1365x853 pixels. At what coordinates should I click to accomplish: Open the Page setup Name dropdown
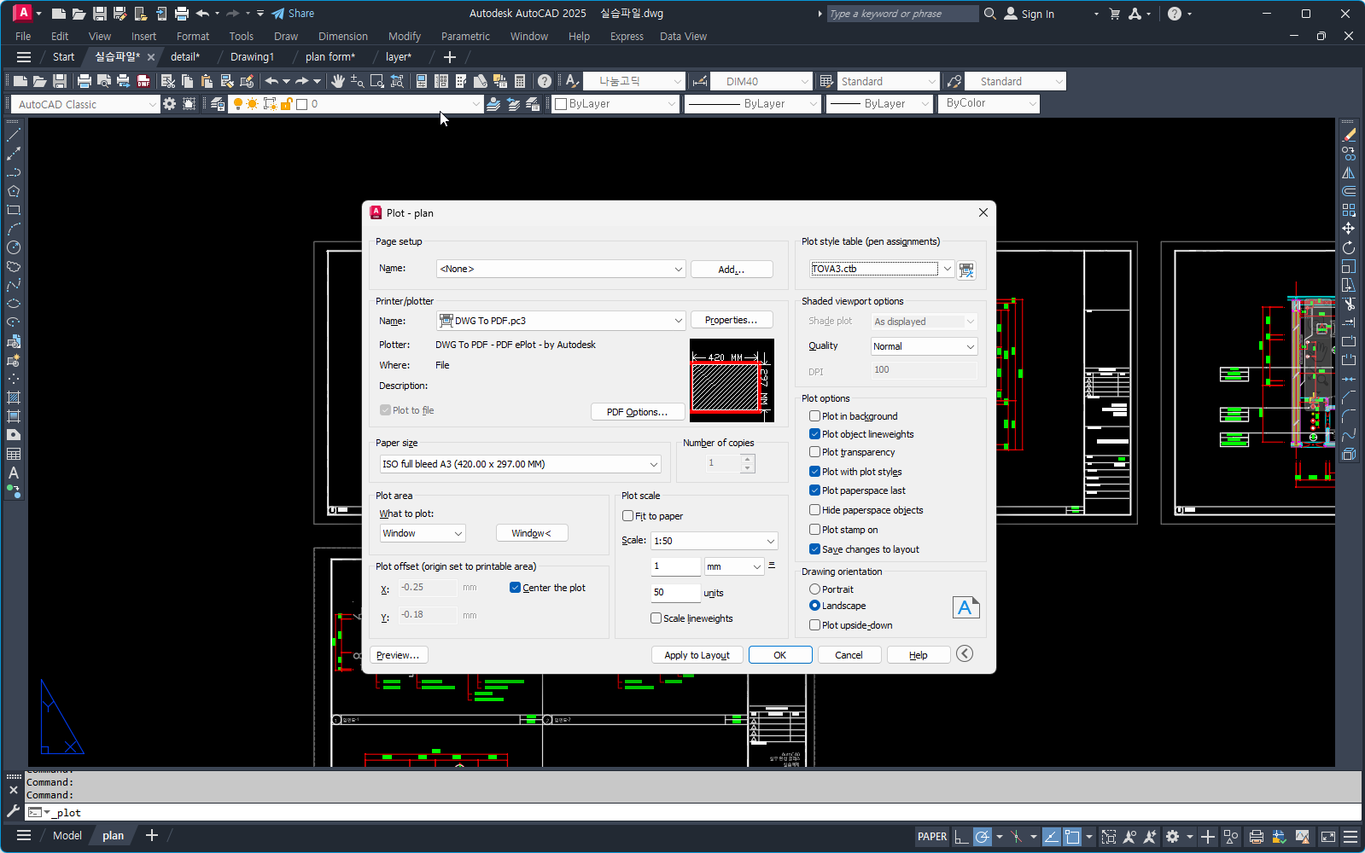point(561,269)
